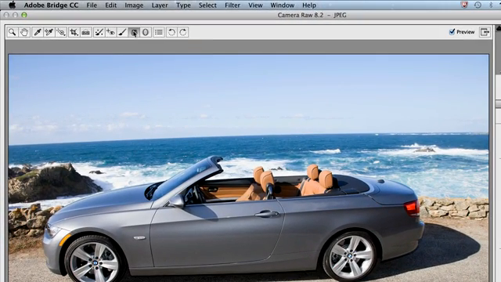Click the security shield menu bar icon
This screenshot has height=282, width=501.
click(464, 5)
